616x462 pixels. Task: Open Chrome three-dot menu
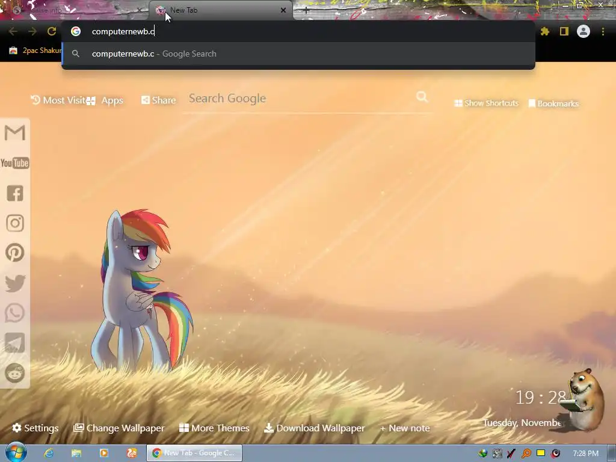tap(603, 31)
